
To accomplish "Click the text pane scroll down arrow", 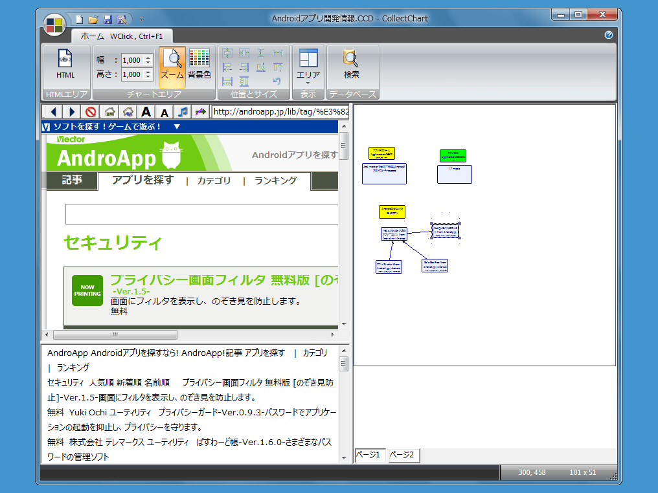I will tap(344, 458).
